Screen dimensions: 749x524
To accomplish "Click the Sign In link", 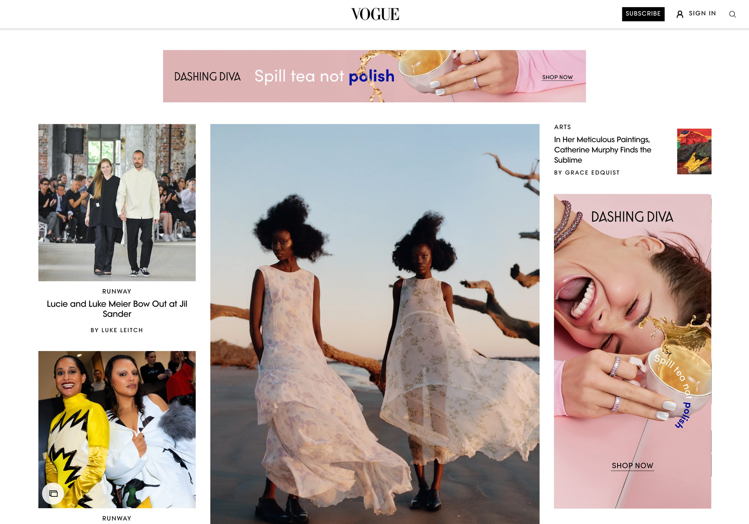I will 702,13.
